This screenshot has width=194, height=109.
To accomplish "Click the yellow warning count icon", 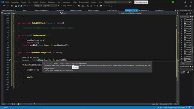I will (18, 104).
